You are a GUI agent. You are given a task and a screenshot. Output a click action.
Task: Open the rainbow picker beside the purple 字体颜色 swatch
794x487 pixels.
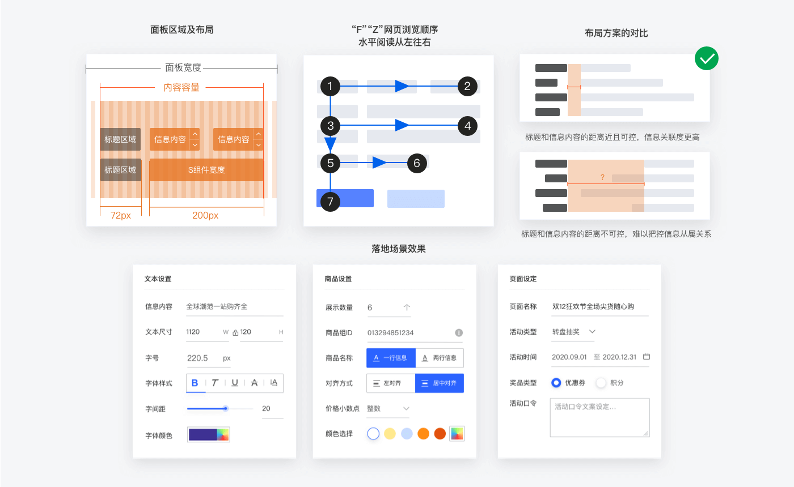(x=222, y=434)
